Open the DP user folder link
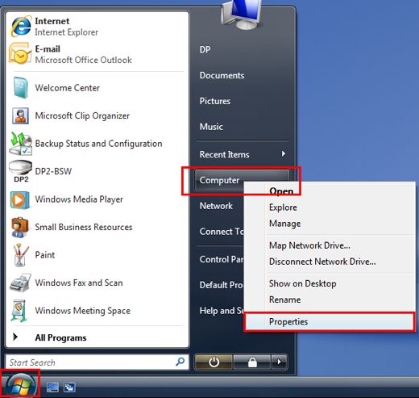 point(205,49)
